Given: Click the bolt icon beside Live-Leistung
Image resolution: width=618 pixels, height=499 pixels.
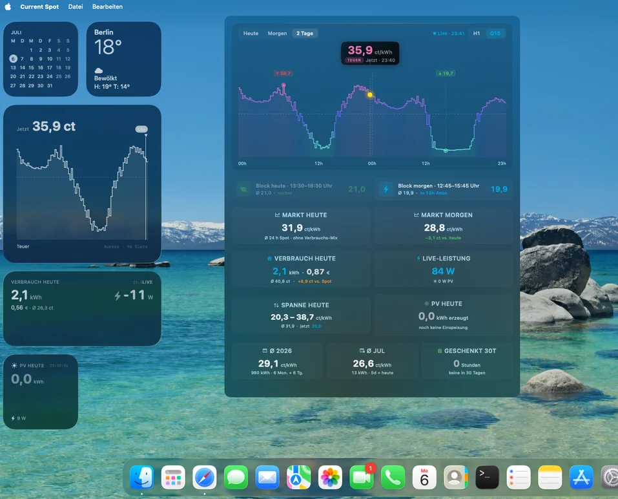Looking at the screenshot, I should click(x=418, y=259).
